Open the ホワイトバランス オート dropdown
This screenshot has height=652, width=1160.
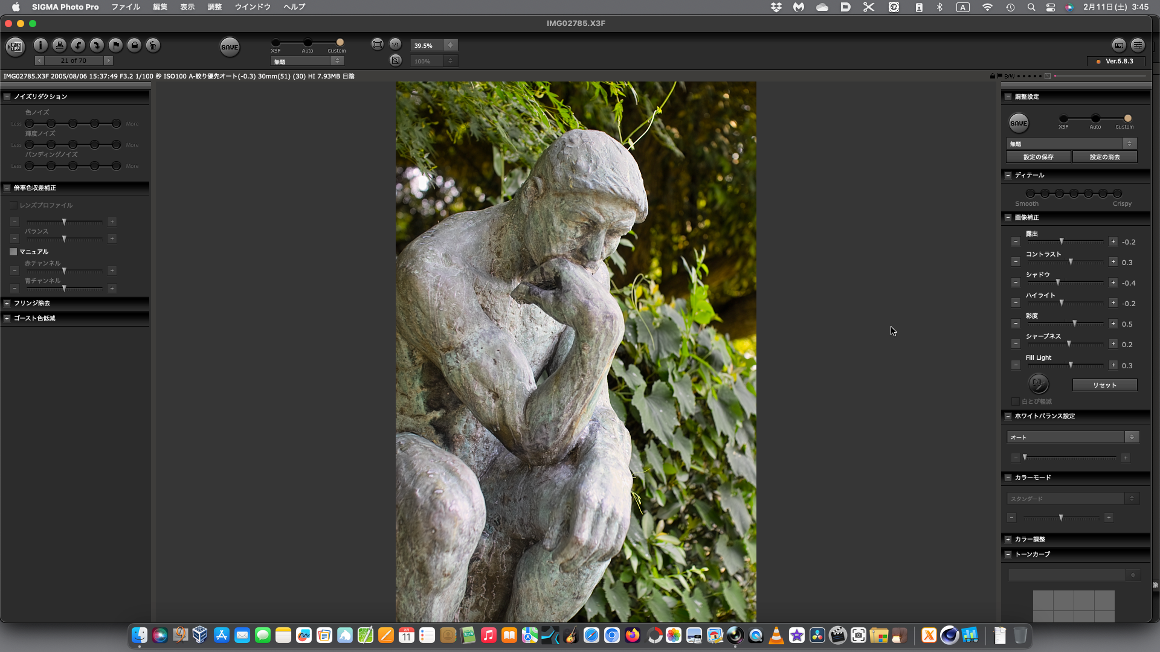point(1073,437)
